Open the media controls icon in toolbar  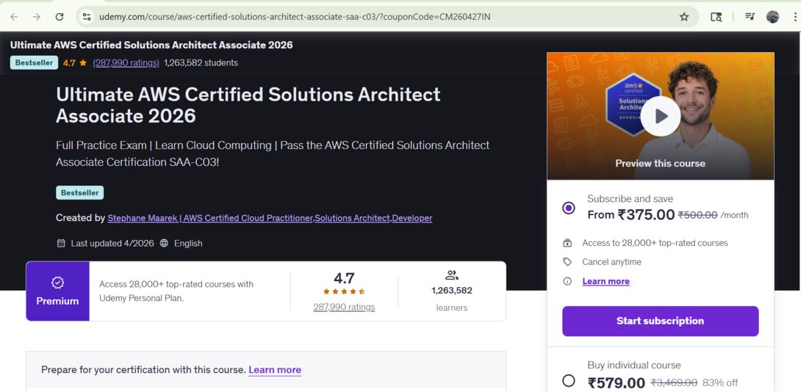(x=750, y=17)
